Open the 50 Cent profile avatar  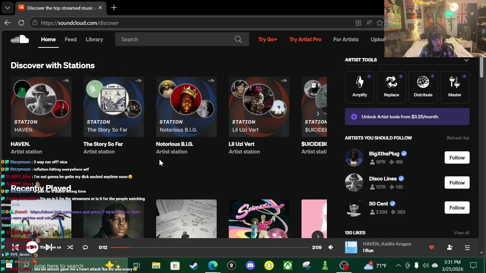pos(354,208)
